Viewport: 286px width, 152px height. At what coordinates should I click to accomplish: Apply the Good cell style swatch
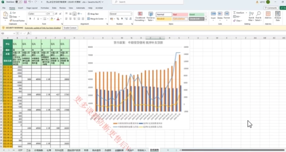point(197,15)
